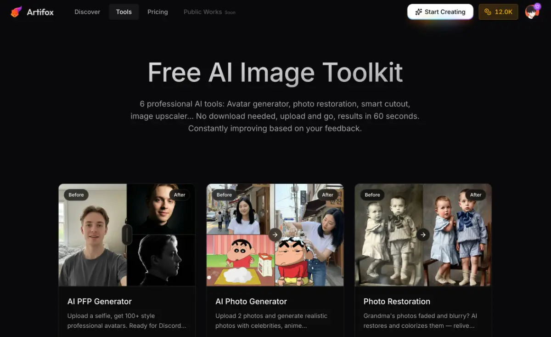The height and width of the screenshot is (337, 551).
Task: Click the Artifox fox logo icon
Action: coord(17,12)
